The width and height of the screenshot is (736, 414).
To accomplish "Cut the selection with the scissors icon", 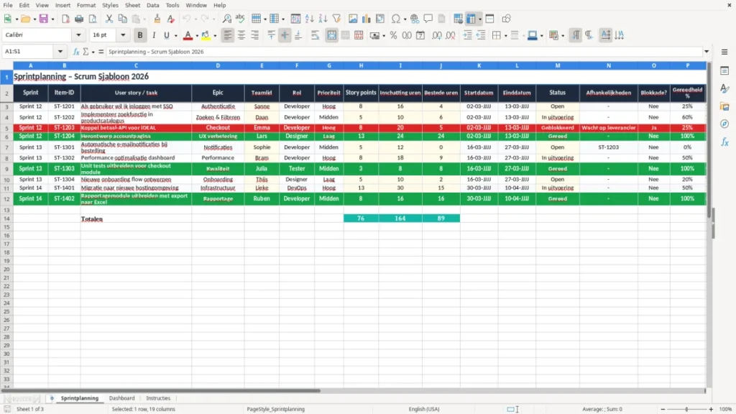I will pyautogui.click(x=109, y=19).
